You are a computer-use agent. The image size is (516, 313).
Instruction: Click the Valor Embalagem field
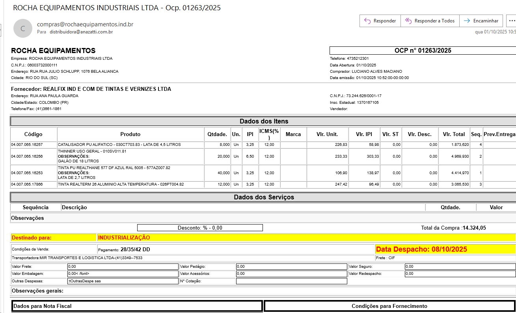coord(123,274)
